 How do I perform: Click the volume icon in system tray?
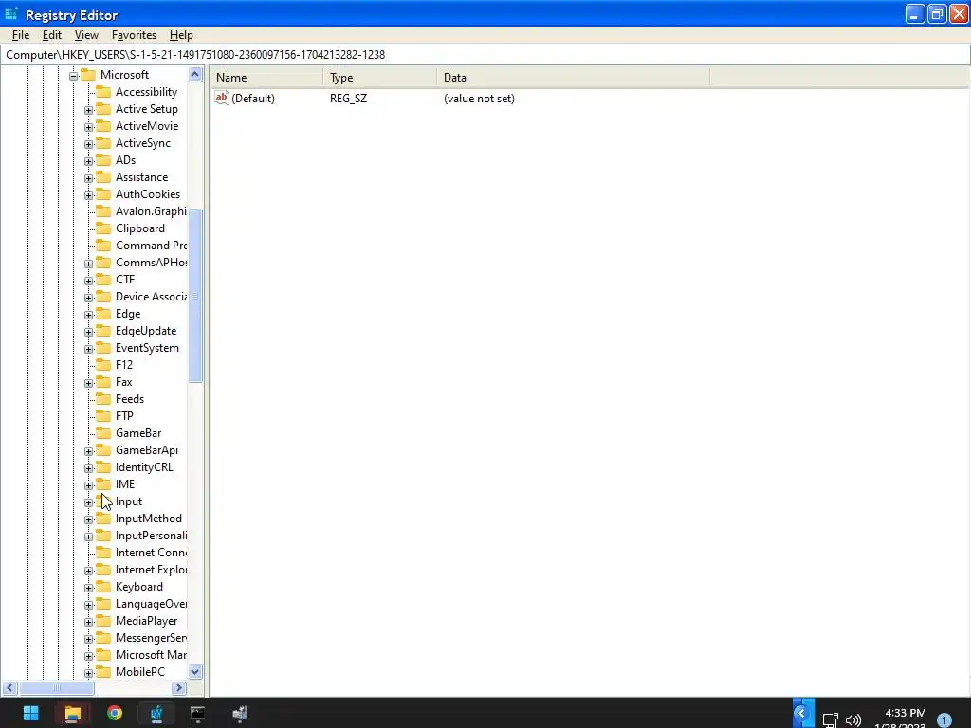tap(853, 719)
